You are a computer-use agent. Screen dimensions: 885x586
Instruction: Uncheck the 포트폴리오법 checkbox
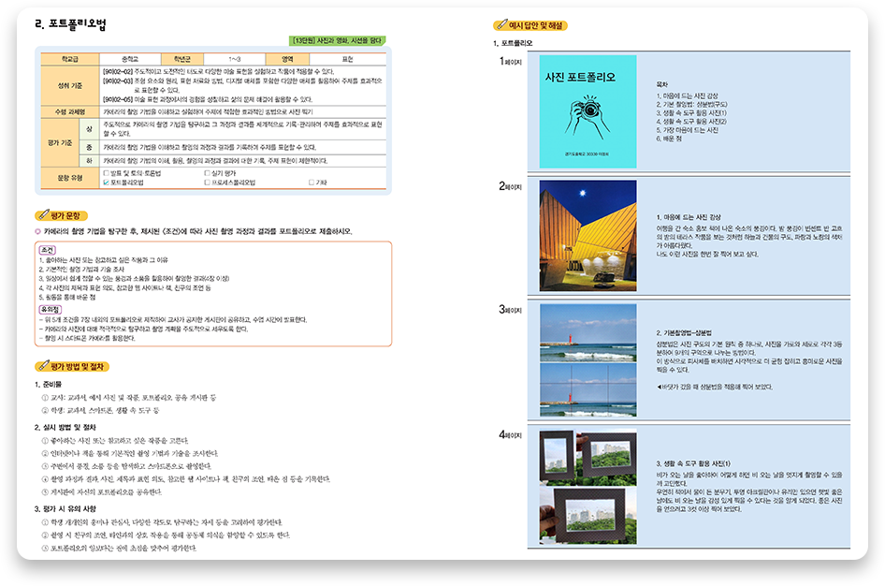(106, 183)
